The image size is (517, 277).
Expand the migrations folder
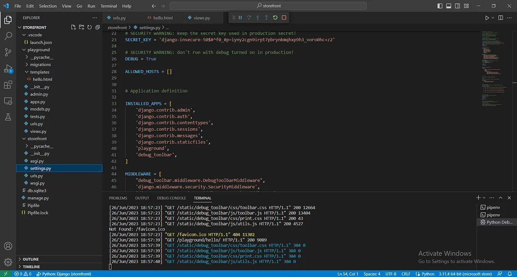[x=40, y=65]
